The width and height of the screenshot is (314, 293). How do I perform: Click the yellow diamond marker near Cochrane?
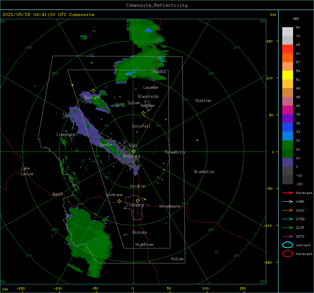[119, 201]
